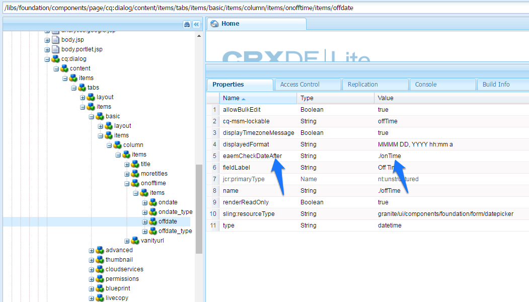Click the tree scrollbar up arrow

pyautogui.click(x=199, y=35)
